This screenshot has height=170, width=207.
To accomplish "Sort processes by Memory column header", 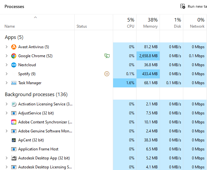I will (148, 22).
